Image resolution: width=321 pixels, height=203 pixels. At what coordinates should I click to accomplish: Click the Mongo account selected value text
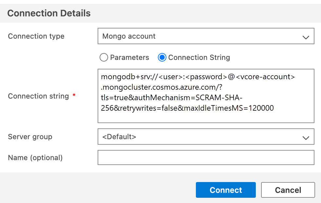[x=129, y=36]
